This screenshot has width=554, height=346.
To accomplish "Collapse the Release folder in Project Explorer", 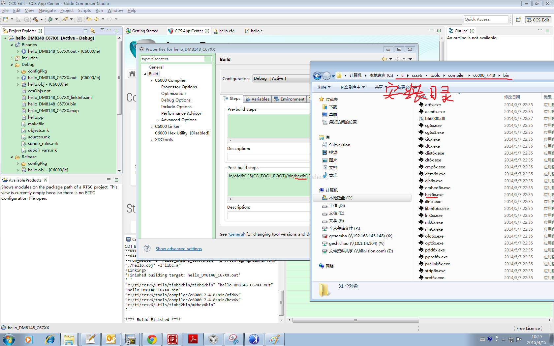I will [12, 157].
